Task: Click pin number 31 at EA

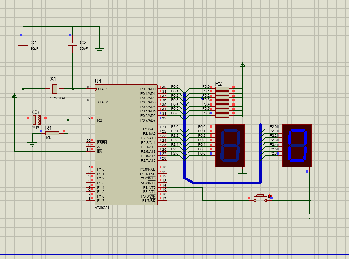Action: pyautogui.click(x=88, y=149)
